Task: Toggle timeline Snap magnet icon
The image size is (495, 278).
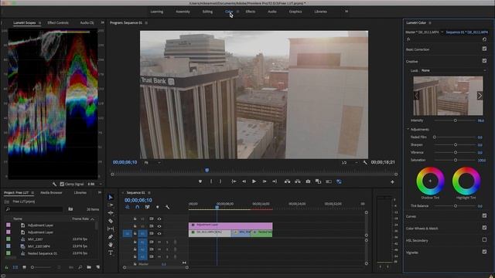Action: tap(138, 207)
